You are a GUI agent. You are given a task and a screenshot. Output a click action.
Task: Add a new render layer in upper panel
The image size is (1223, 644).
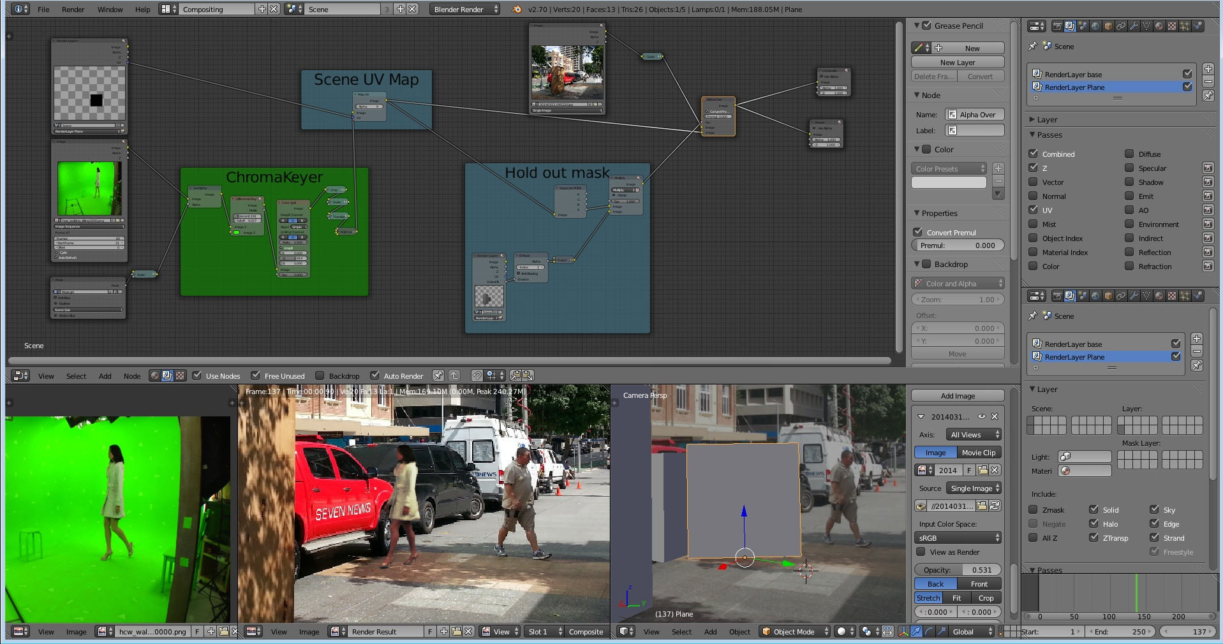coord(1208,69)
